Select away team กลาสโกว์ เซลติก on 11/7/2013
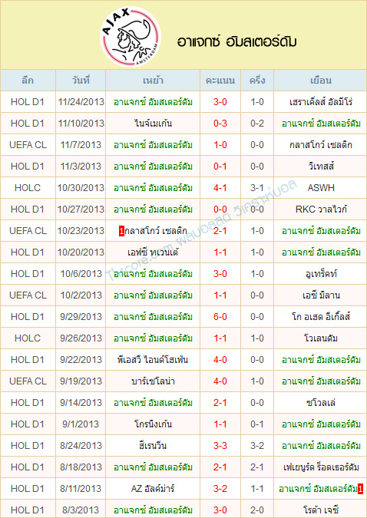 click(x=321, y=145)
